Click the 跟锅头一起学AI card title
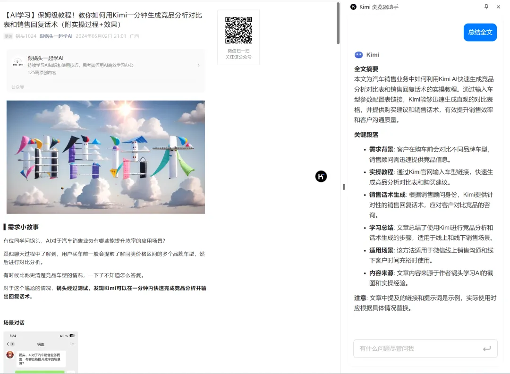The image size is (510, 374). click(45, 58)
